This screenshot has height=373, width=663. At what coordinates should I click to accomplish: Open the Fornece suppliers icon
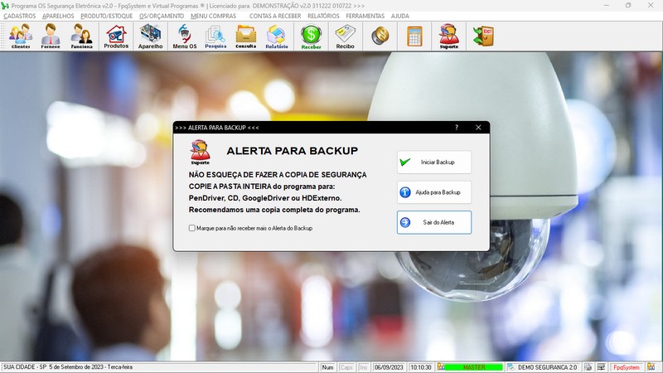(x=51, y=36)
